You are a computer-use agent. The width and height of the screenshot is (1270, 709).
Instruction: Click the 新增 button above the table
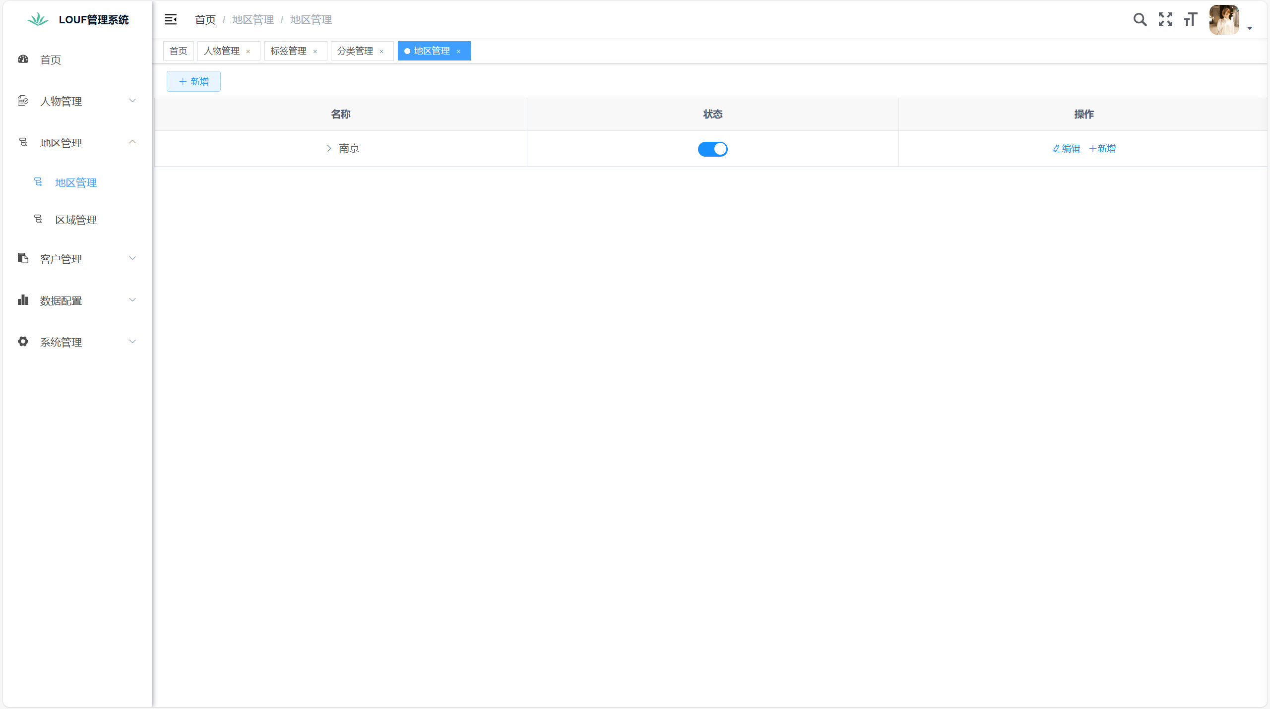click(193, 81)
